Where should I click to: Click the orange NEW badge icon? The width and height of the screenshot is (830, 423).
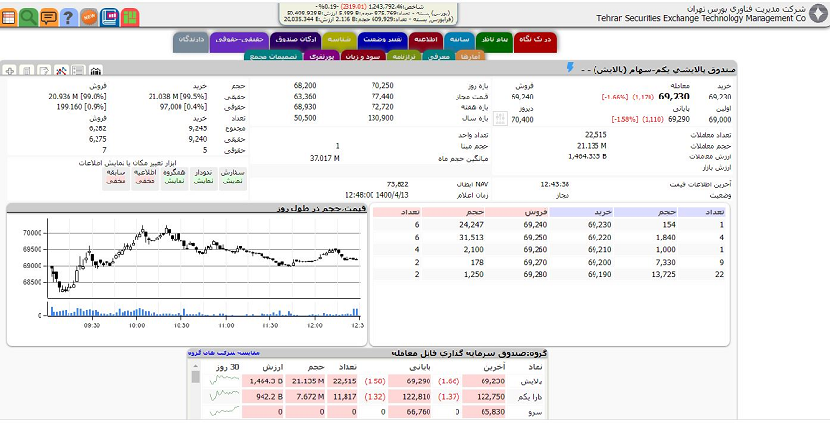pyautogui.click(x=89, y=16)
